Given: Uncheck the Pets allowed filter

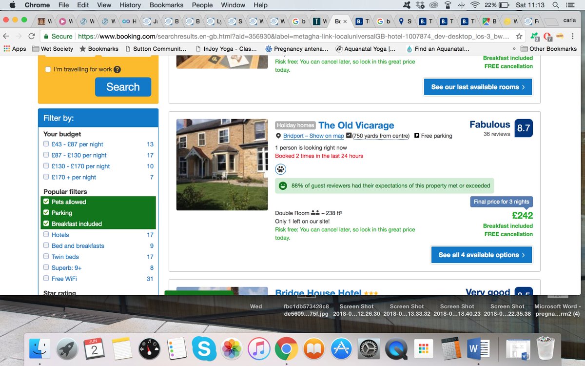Looking at the screenshot, I should pyautogui.click(x=46, y=202).
